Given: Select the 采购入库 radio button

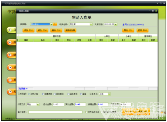Looking at the screenshot, I should 29,94.
